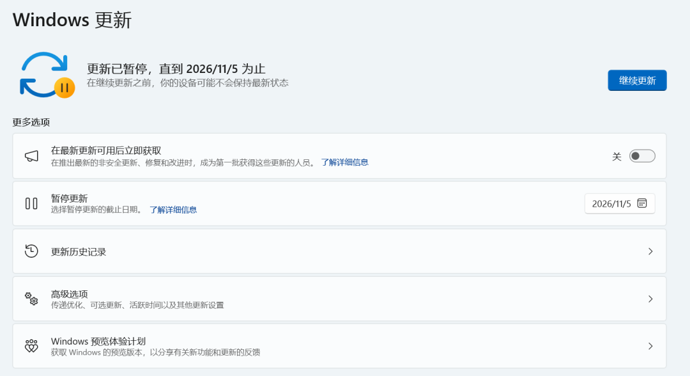Click the calendar icon in date field
This screenshot has height=376, width=690.
pos(642,203)
